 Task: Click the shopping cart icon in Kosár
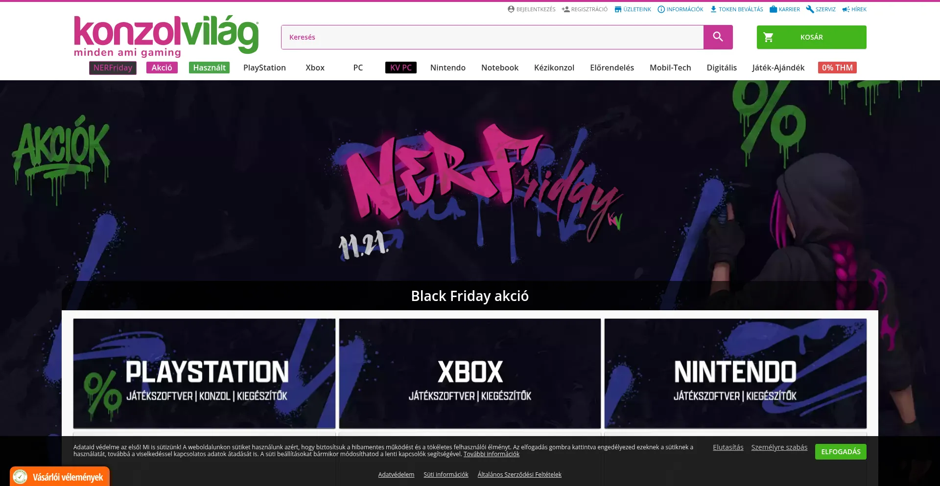click(x=769, y=37)
